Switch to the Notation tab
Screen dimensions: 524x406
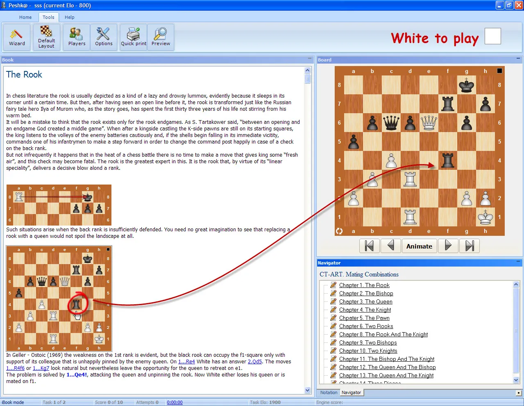tap(329, 392)
